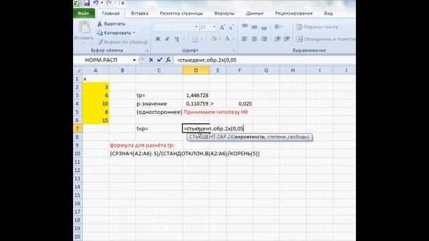This screenshot has height=241, width=429.
Task: Toggle underline (Ч) formatting
Action: (x=177, y=39)
